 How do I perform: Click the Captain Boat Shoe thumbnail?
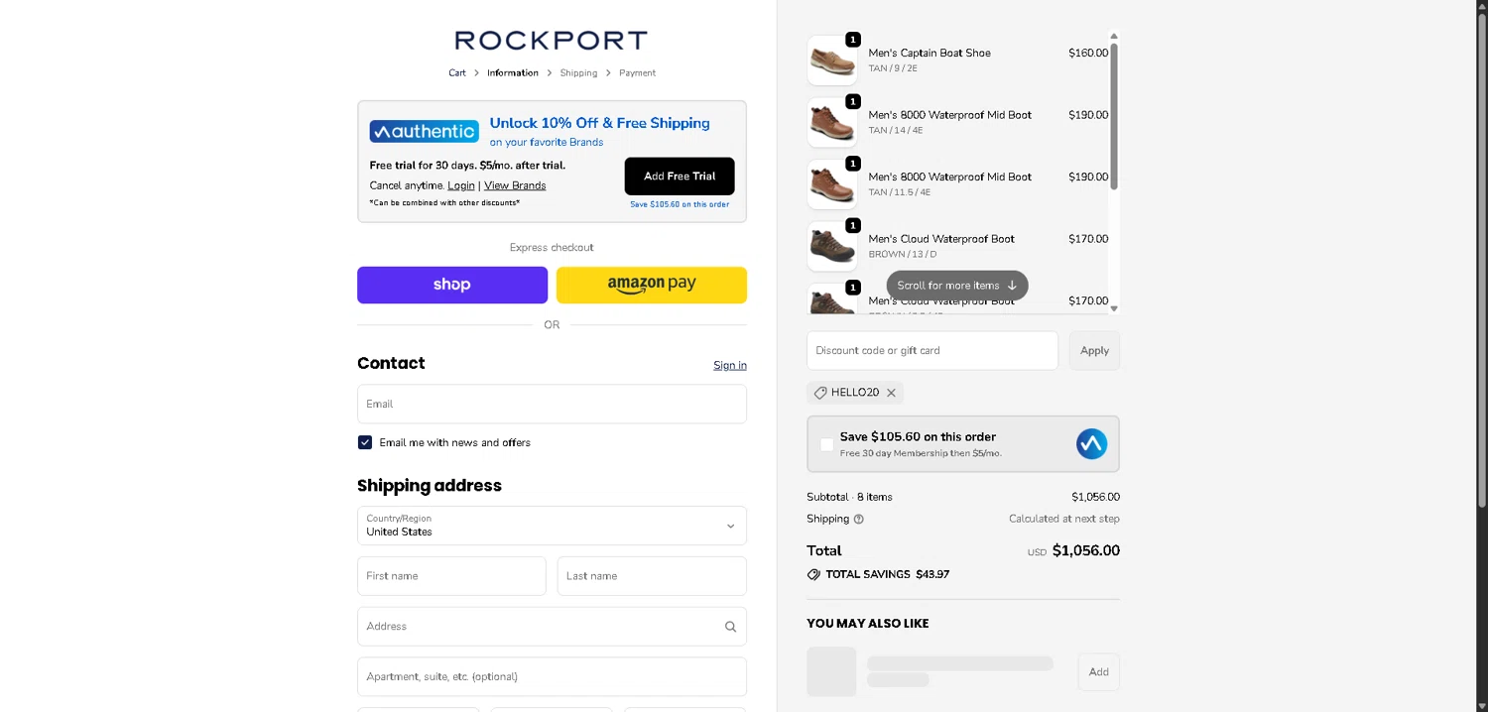pos(831,60)
